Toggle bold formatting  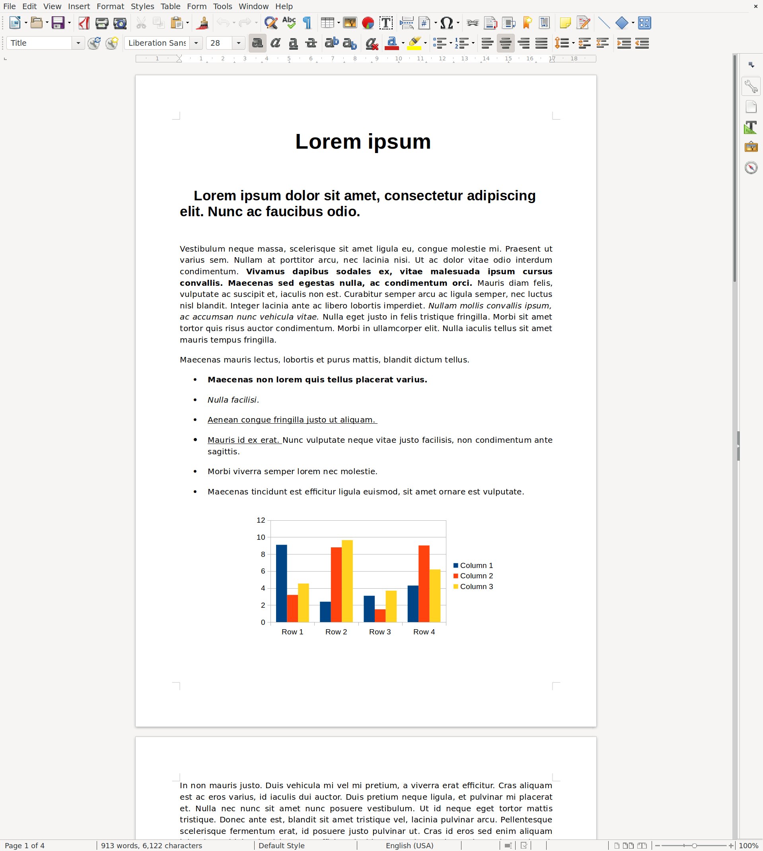[257, 43]
